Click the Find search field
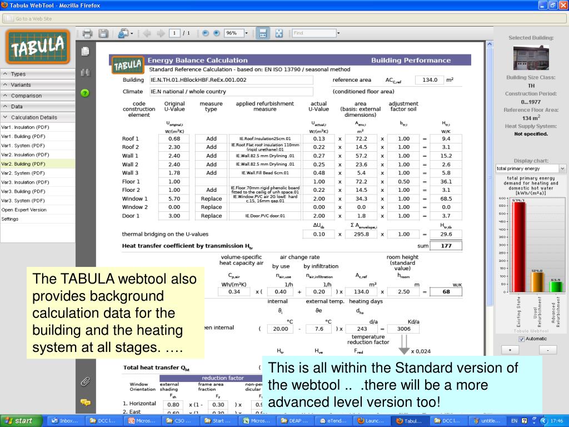The height and width of the screenshot is (427, 569). [x=315, y=33]
